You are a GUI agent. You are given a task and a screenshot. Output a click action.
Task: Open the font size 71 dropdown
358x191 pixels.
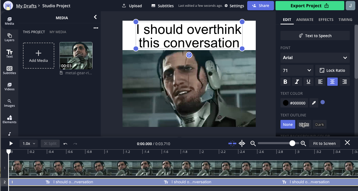point(296,71)
